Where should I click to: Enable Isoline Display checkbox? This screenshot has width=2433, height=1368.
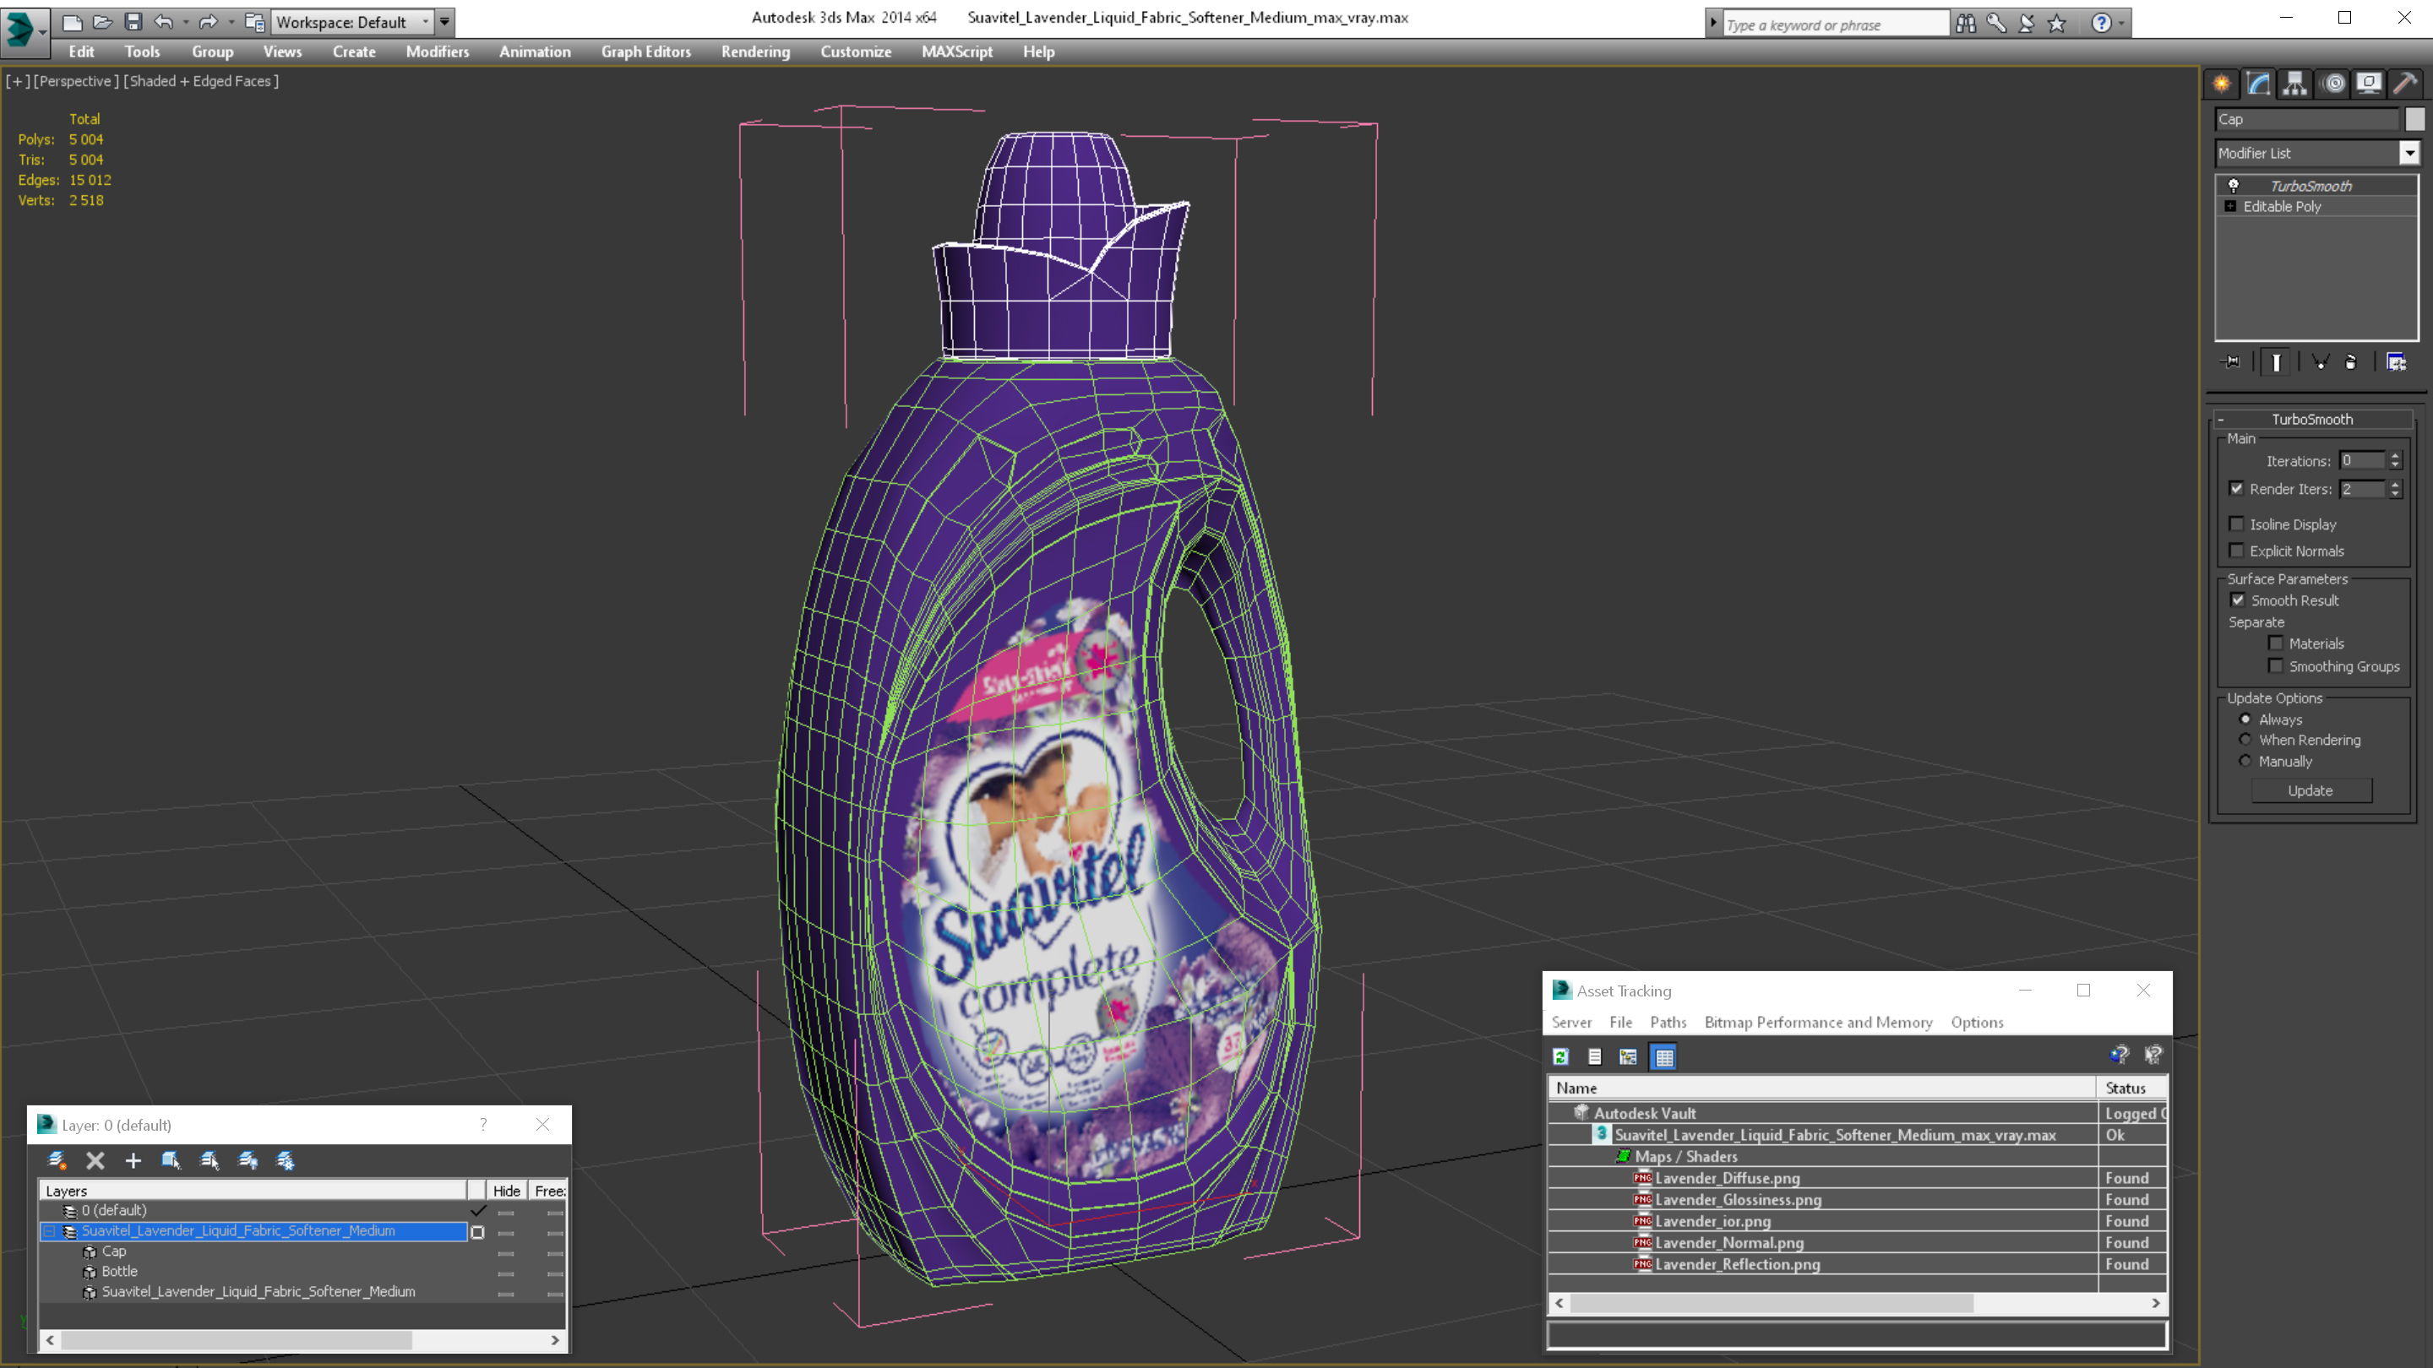2236,524
